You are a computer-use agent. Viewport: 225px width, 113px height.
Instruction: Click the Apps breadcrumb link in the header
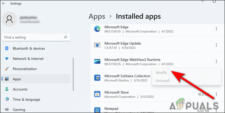coord(97,16)
